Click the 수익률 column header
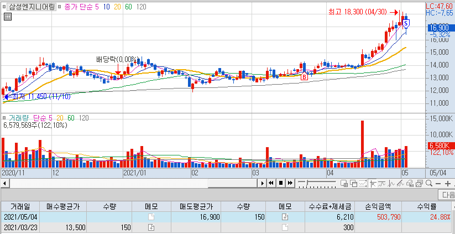The width and height of the screenshot is (455, 234). click(x=427, y=206)
